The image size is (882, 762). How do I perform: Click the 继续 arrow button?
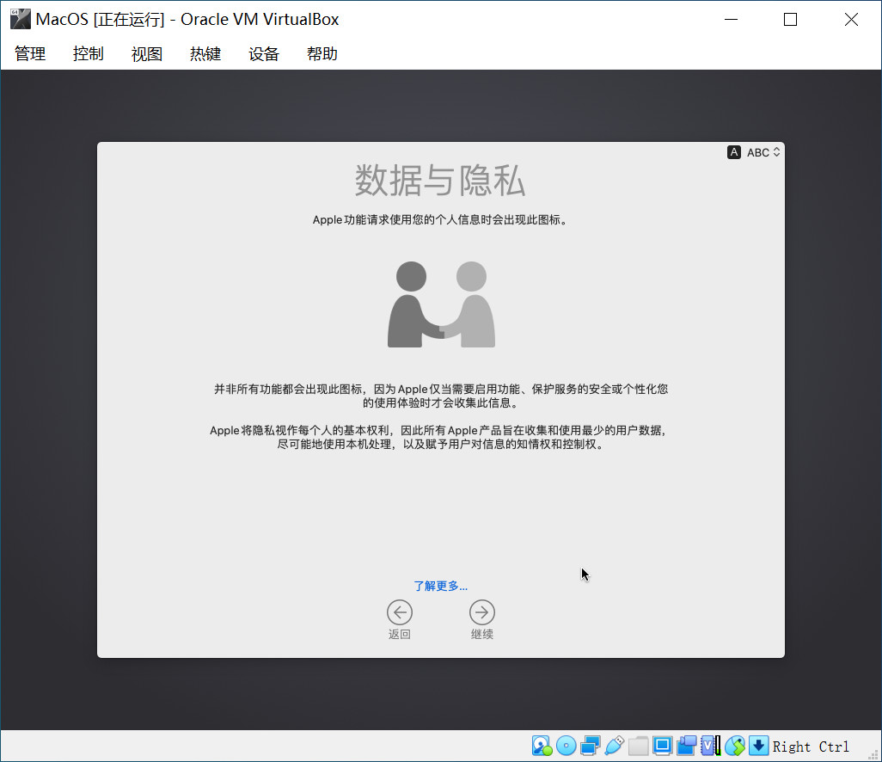click(482, 612)
